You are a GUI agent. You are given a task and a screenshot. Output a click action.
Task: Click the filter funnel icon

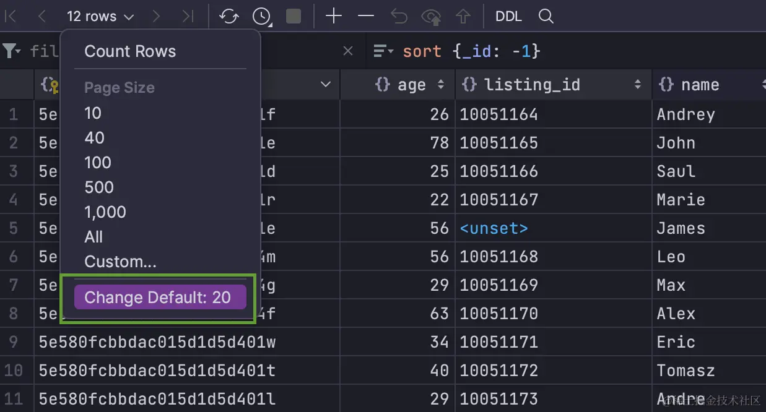pos(11,51)
